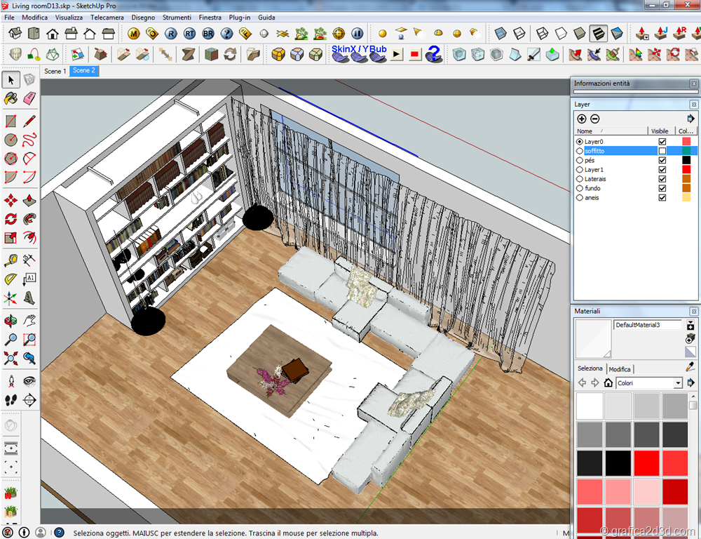This screenshot has width=701, height=539.
Task: Pick the Eraser tool
Action: tap(29, 98)
